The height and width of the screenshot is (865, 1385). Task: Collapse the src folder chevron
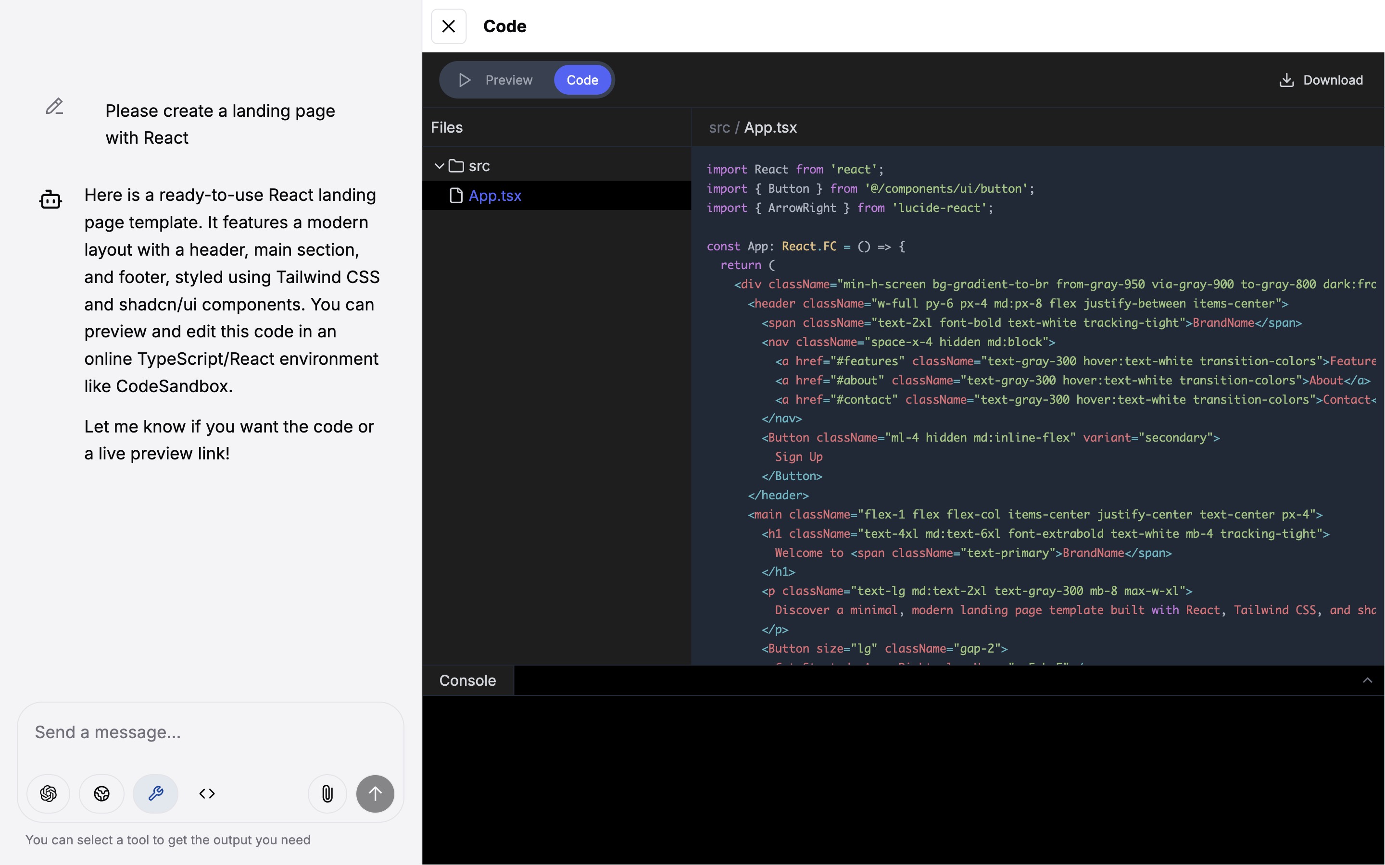439,166
